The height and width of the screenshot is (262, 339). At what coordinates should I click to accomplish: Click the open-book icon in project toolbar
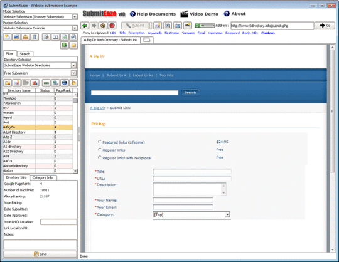tap(55, 37)
